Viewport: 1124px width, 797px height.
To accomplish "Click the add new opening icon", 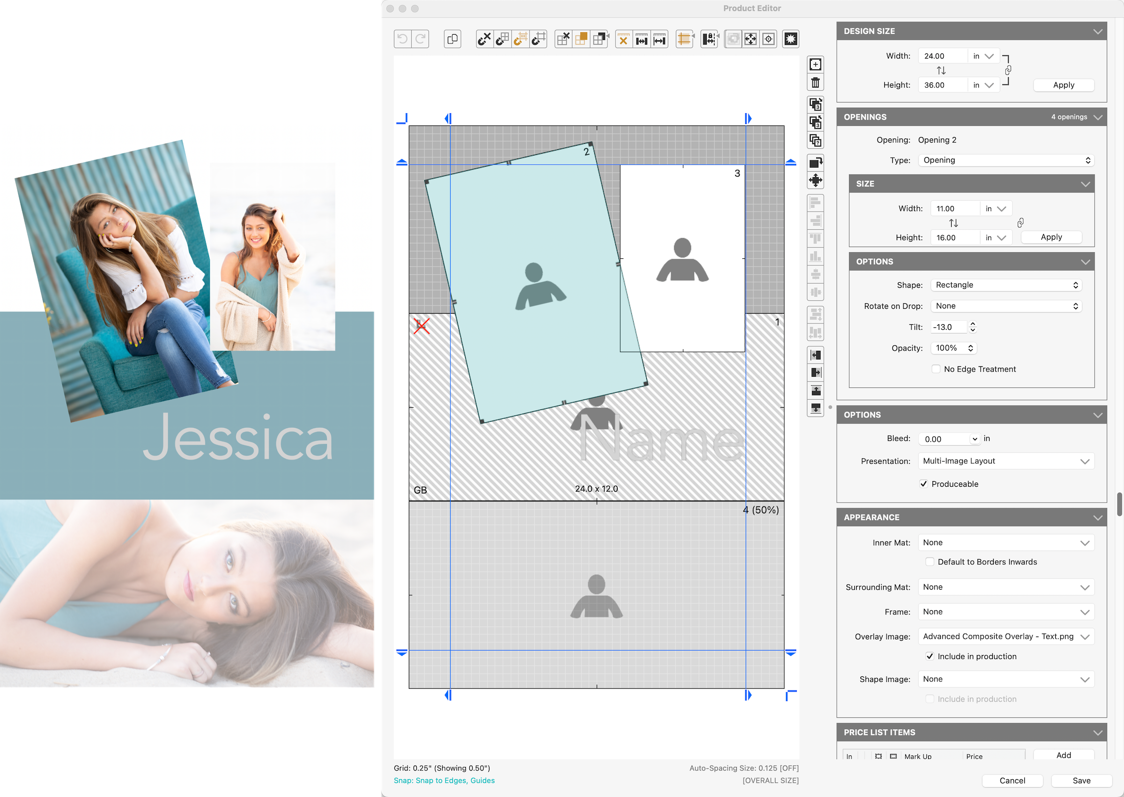I will (815, 64).
